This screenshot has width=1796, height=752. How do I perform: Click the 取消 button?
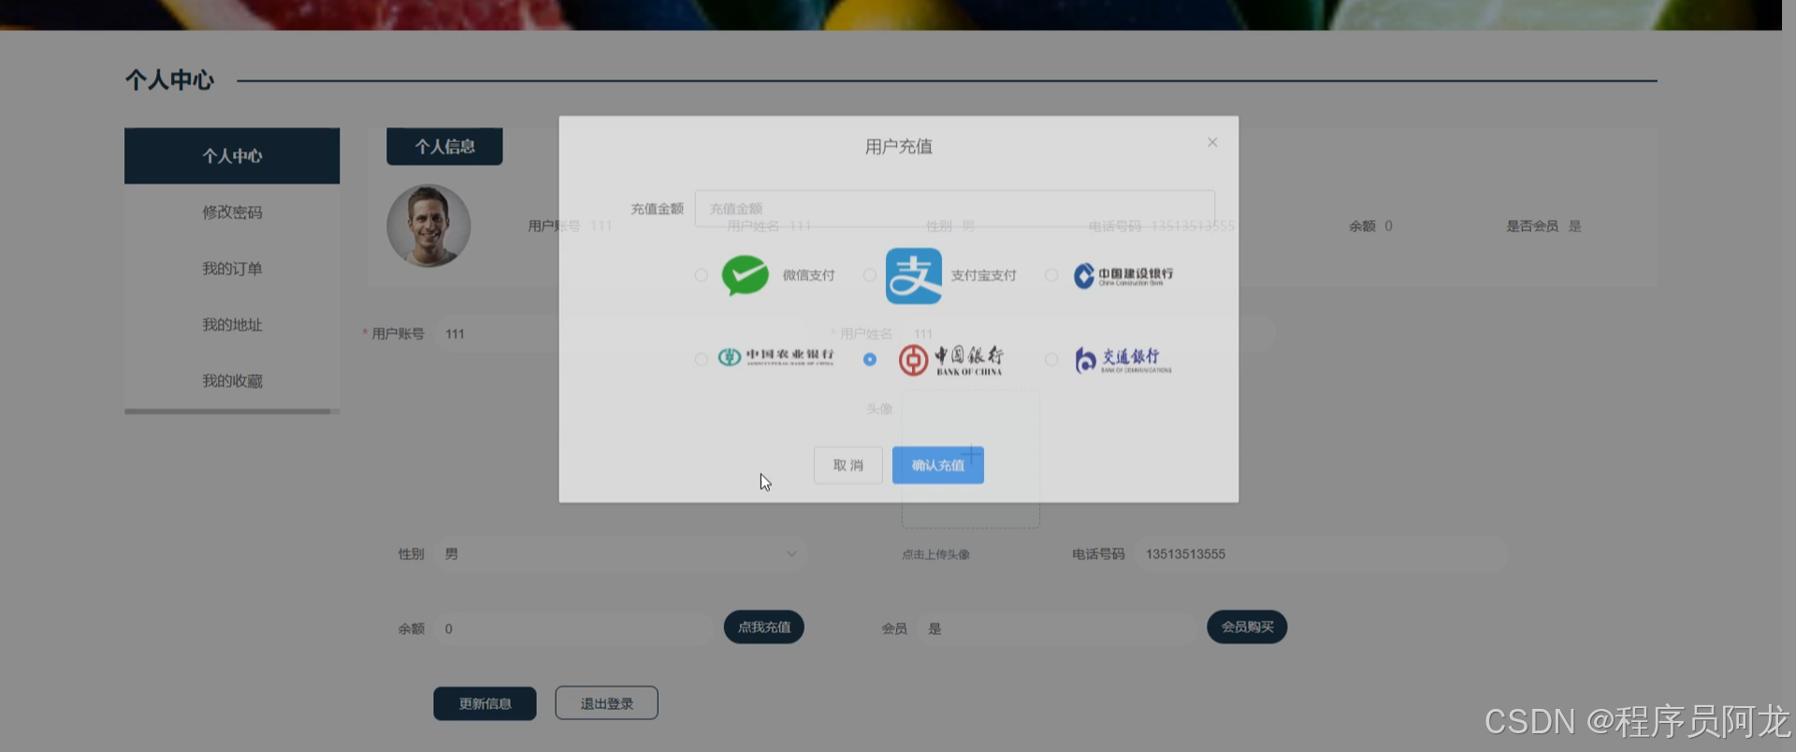[x=847, y=465]
